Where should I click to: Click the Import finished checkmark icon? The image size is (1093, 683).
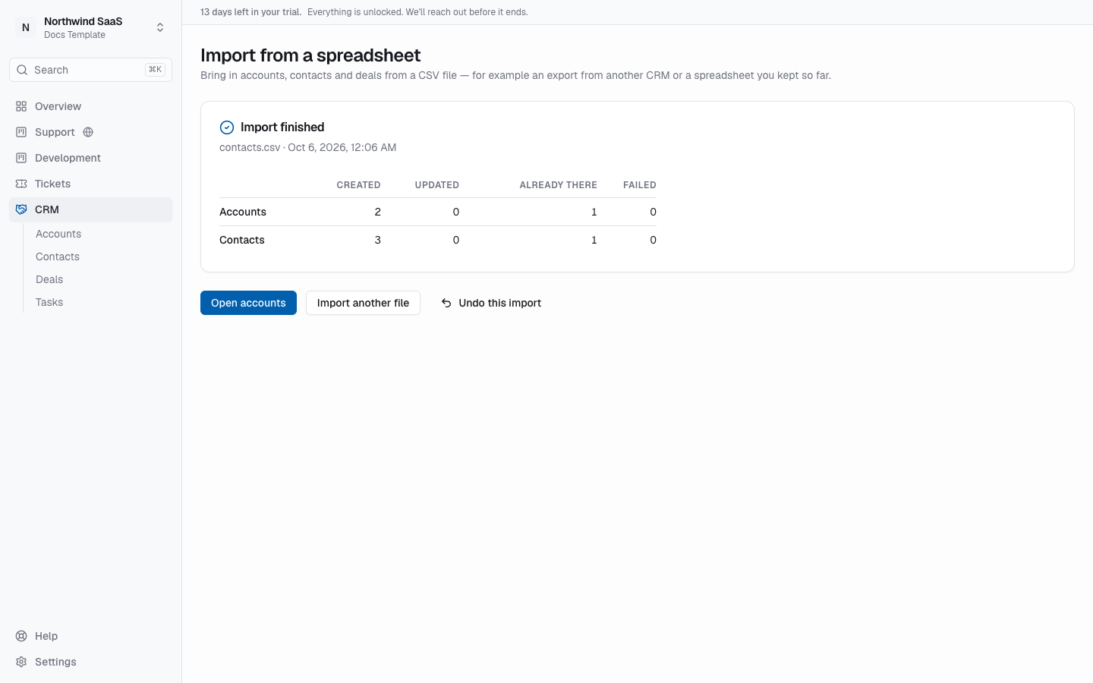227,127
